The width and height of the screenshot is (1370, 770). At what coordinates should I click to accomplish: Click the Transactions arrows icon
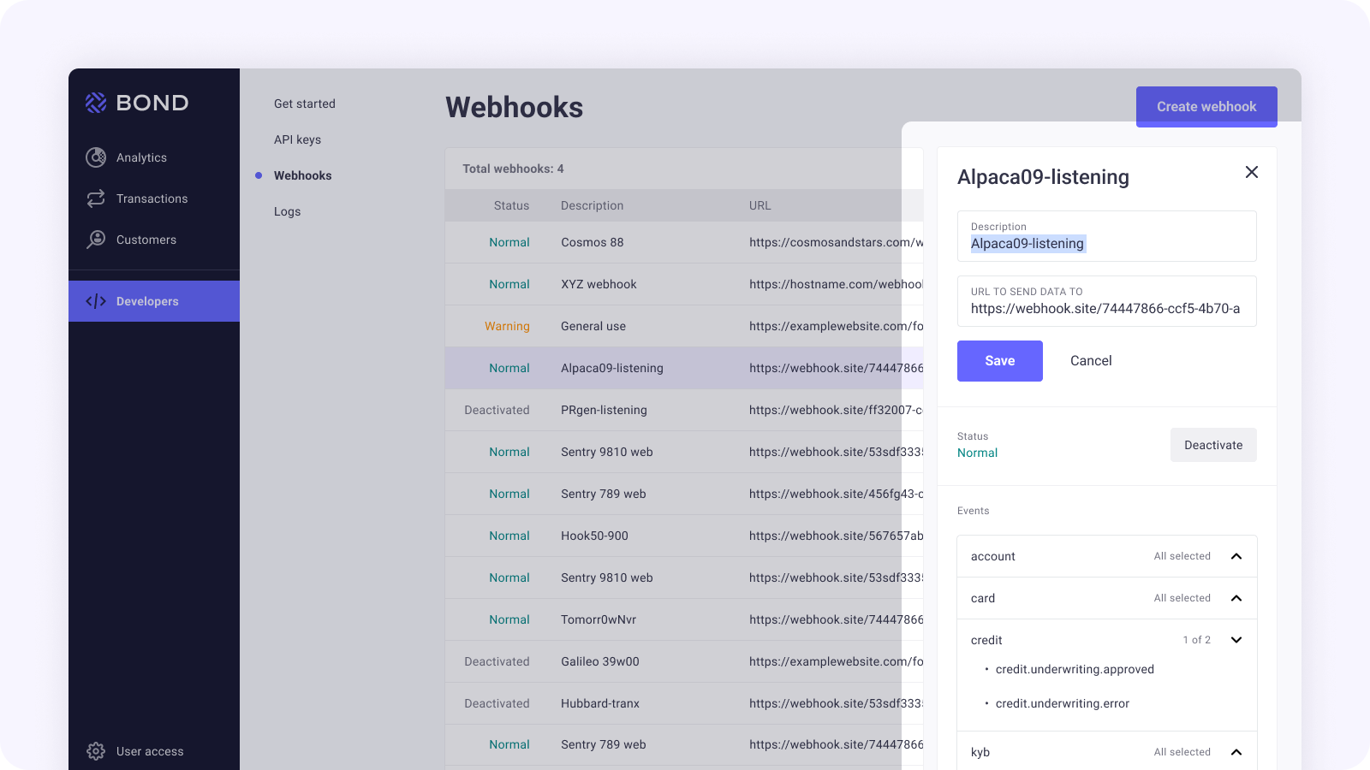(x=96, y=198)
